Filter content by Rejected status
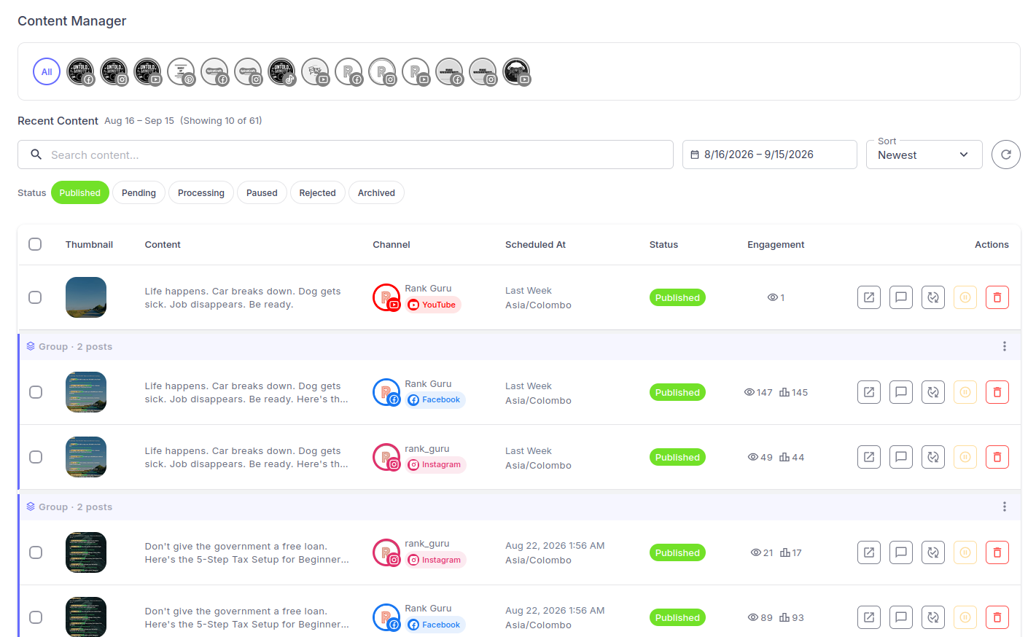 pos(317,192)
